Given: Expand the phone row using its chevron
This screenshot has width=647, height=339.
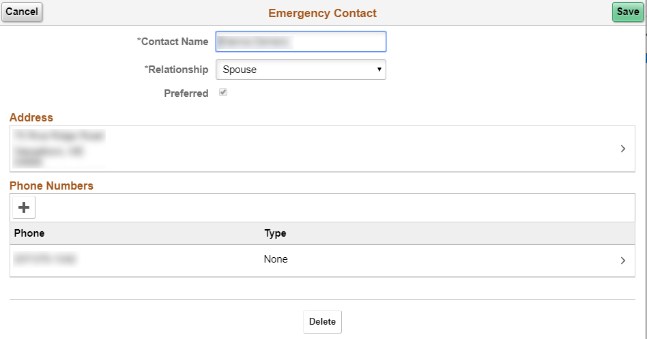Looking at the screenshot, I should point(622,260).
